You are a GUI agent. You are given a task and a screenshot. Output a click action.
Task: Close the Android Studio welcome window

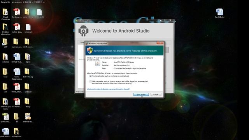point(170,20)
